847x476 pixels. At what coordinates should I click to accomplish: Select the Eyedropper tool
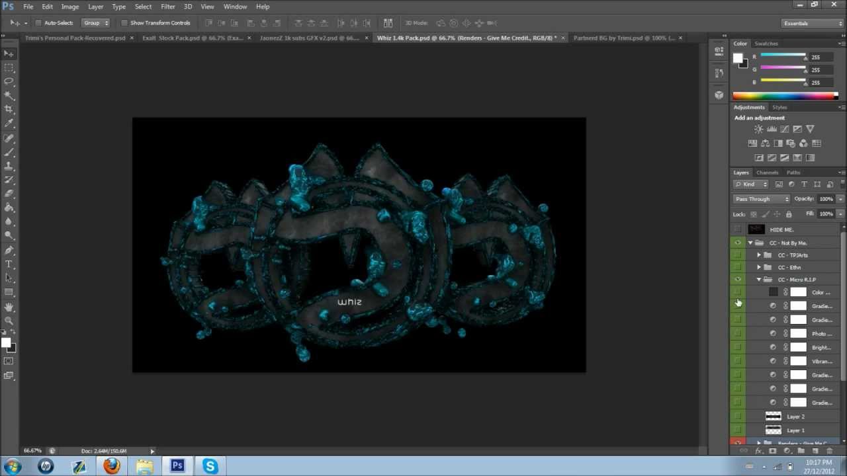9,123
